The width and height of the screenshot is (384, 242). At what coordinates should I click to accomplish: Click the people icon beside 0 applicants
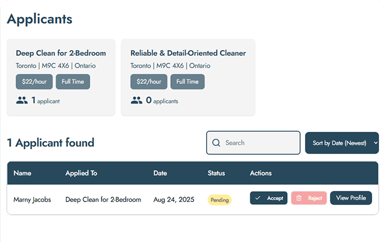pyautogui.click(x=136, y=101)
